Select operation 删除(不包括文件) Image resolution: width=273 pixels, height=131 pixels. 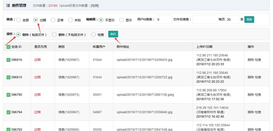pos(54,35)
